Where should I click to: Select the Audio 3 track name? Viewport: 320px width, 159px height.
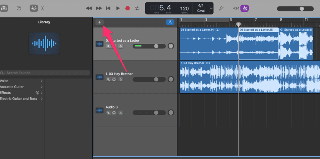(x=112, y=107)
